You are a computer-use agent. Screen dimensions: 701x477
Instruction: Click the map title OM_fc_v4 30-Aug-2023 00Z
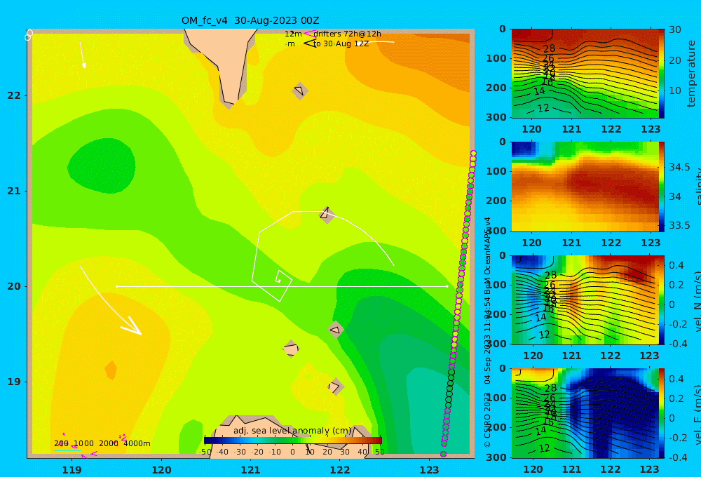pos(250,20)
